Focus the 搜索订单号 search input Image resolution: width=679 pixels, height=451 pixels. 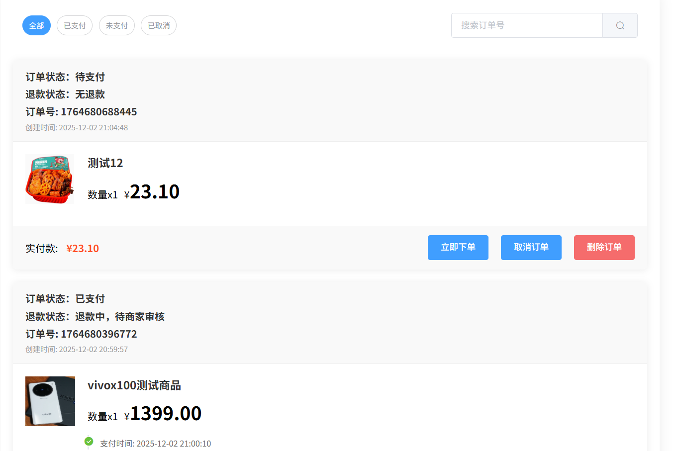(x=527, y=25)
